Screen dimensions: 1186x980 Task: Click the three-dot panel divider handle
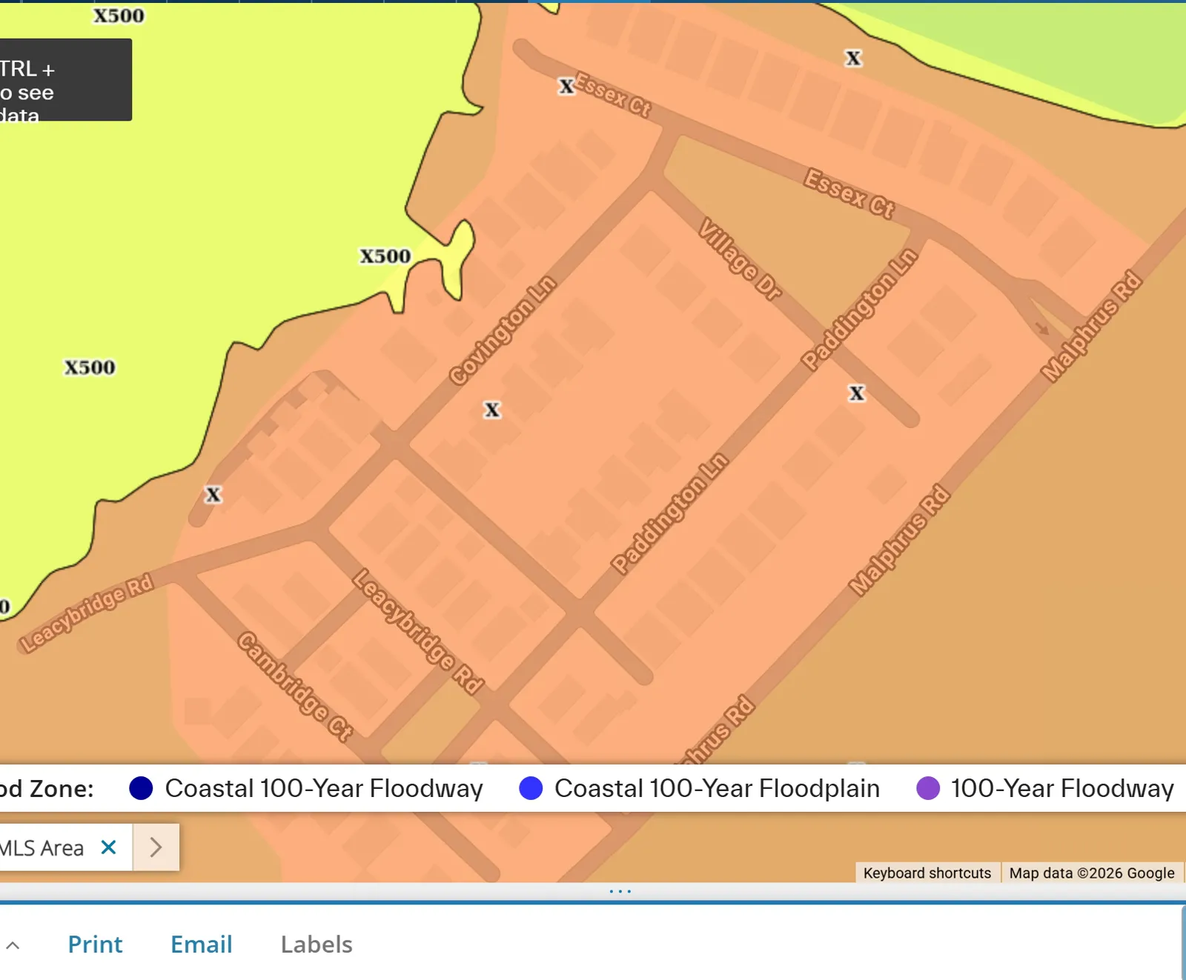pyautogui.click(x=620, y=891)
